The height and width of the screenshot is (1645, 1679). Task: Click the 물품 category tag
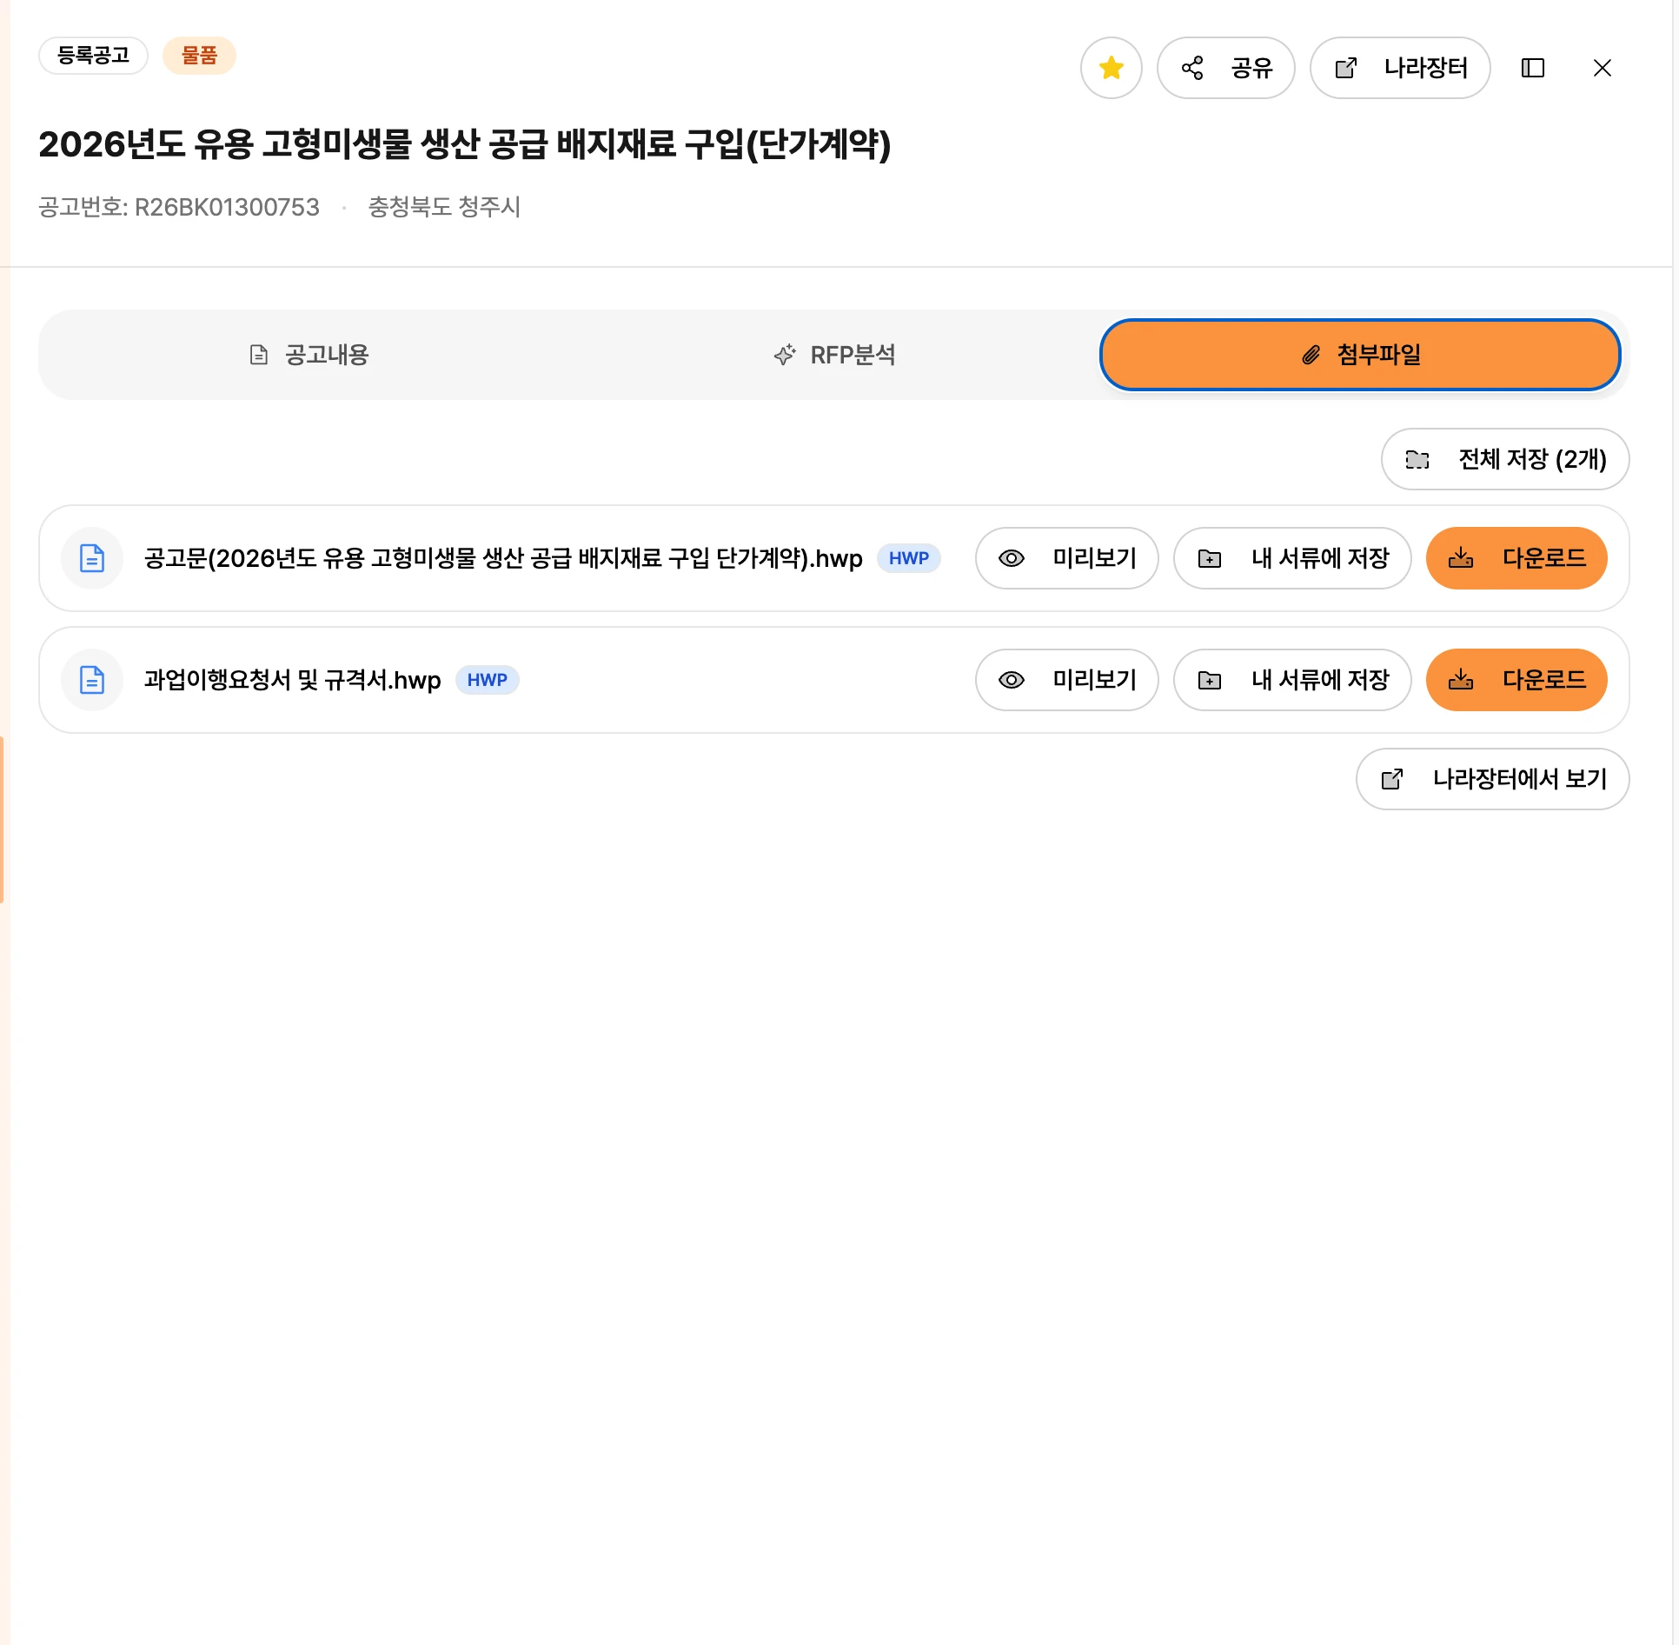(199, 56)
